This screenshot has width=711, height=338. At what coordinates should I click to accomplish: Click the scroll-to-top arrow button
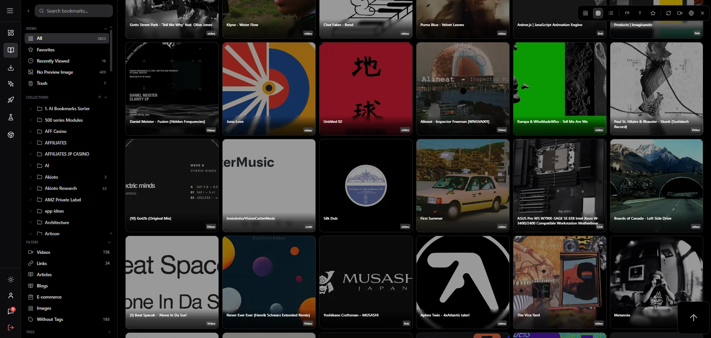click(693, 318)
